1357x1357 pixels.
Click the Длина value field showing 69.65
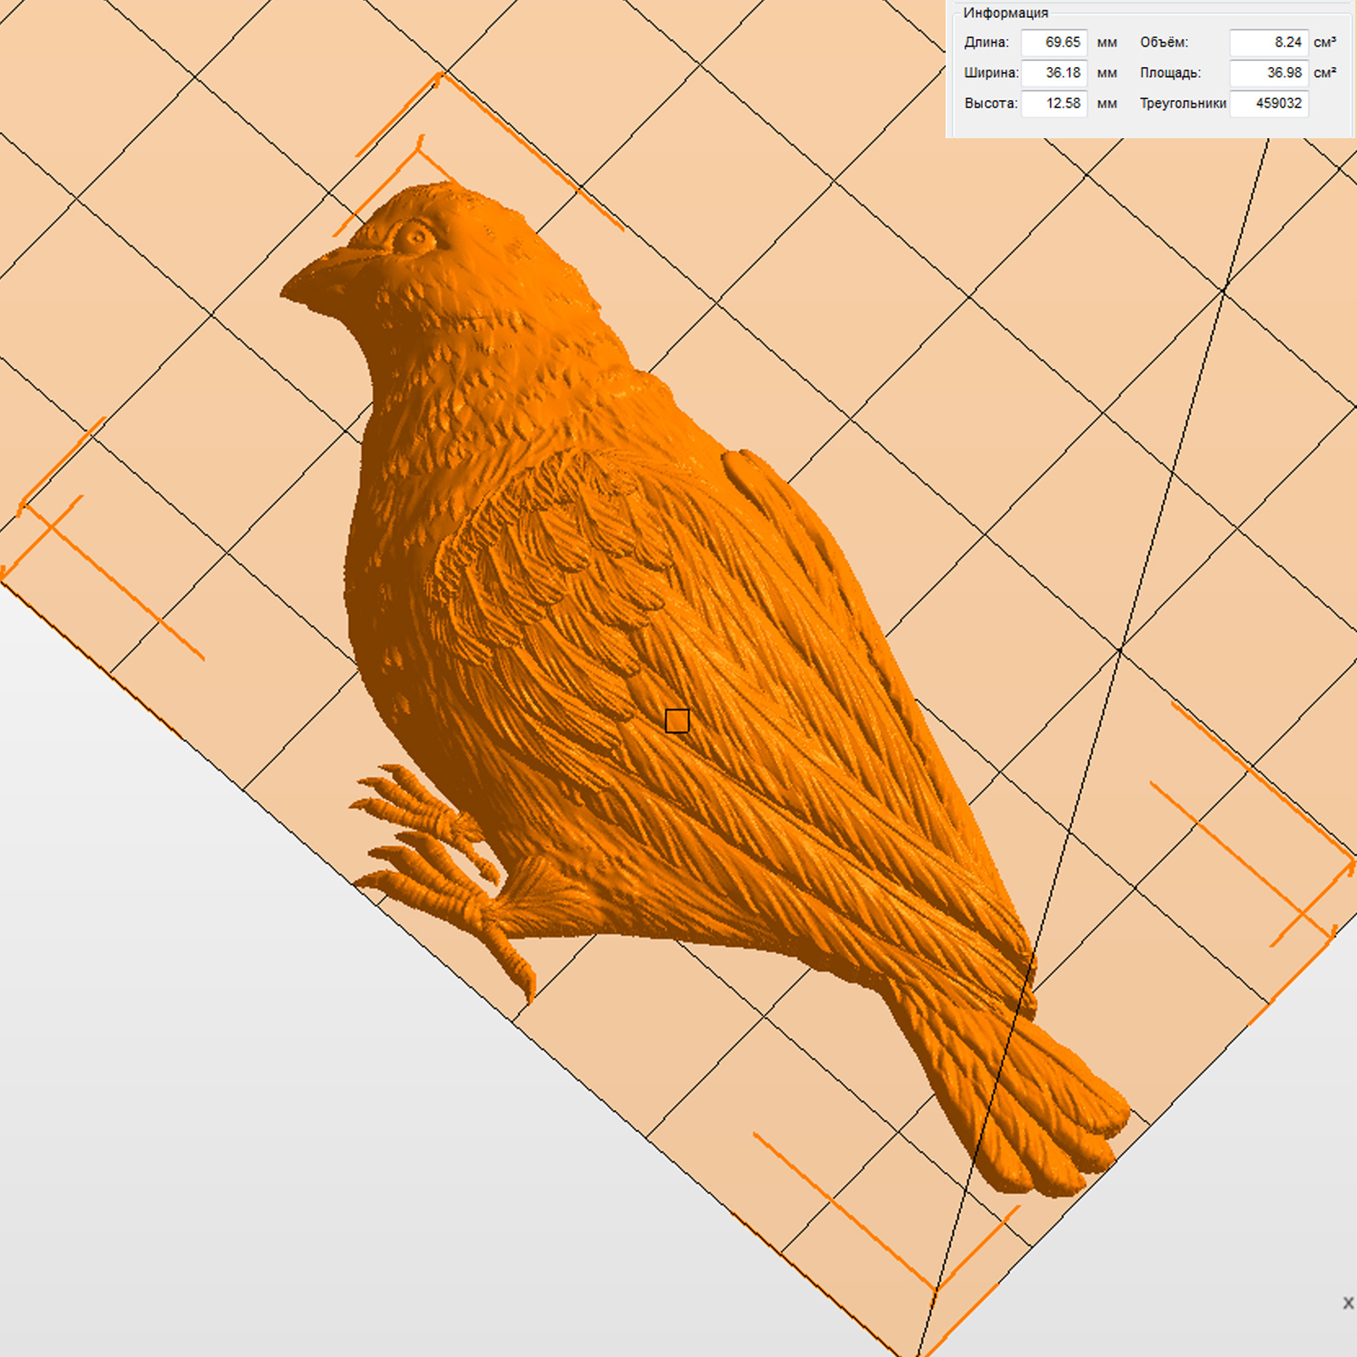tap(1054, 42)
